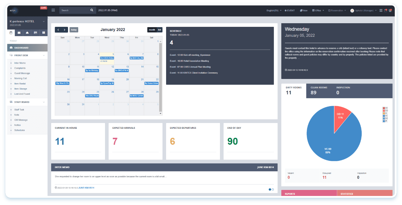Switch calendar to list view
Screen dimensions: 402x205
tap(159, 30)
